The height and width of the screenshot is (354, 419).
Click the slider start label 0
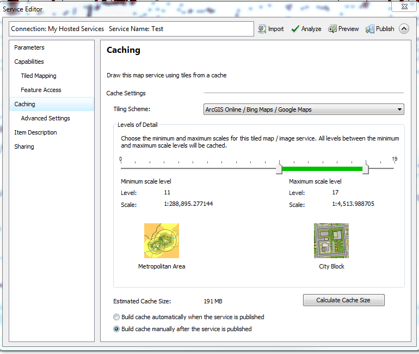[x=120, y=159]
